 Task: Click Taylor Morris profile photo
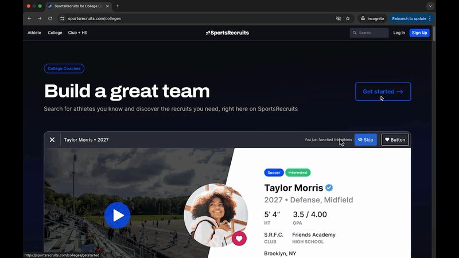pos(216,216)
